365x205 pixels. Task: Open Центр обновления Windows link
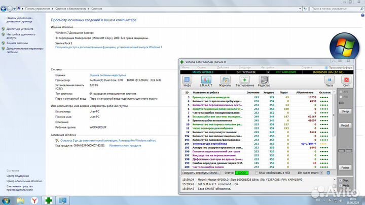(x=24, y=181)
